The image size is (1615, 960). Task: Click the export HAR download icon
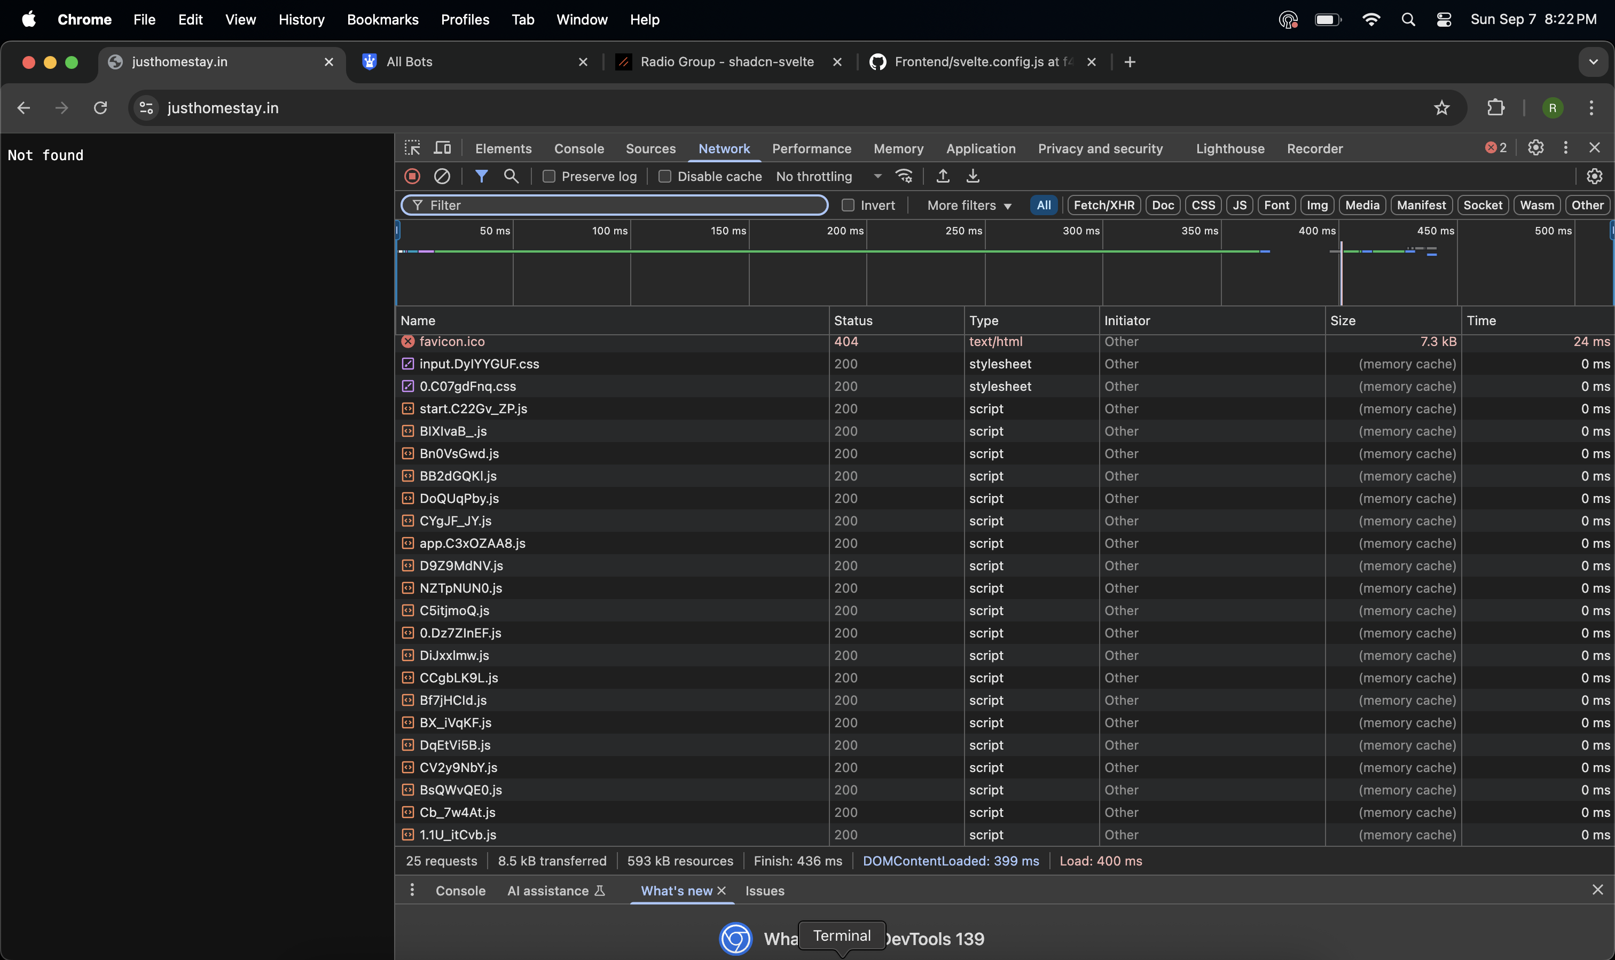pyautogui.click(x=973, y=176)
